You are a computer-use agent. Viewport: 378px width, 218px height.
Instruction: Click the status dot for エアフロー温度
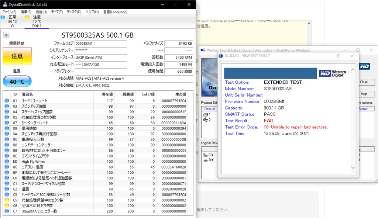[x=7, y=167]
